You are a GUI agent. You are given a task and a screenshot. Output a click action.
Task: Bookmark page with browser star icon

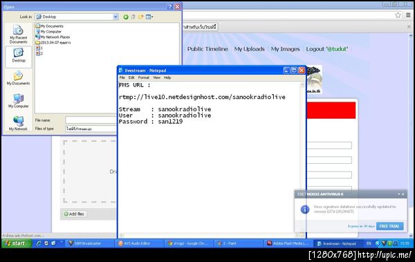click(398, 15)
